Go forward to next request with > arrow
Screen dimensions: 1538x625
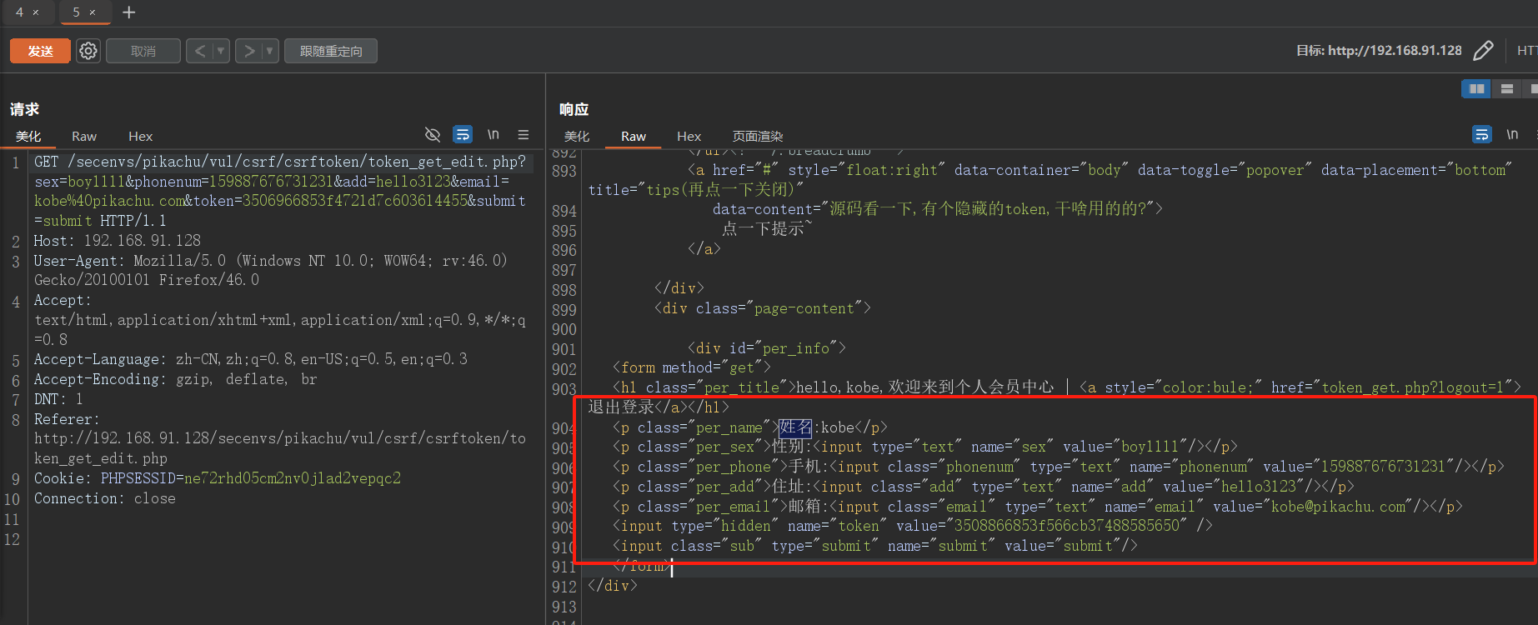click(248, 51)
